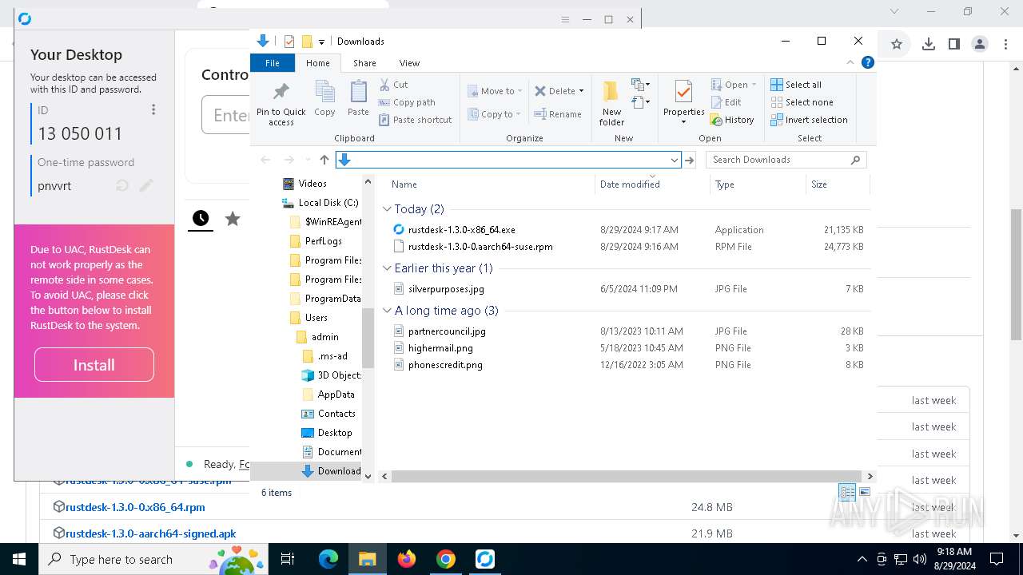Sort by the Date modified column
1023x575 pixels.
pos(630,184)
